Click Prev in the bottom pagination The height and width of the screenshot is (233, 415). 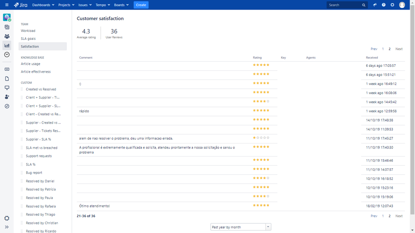[374, 216]
